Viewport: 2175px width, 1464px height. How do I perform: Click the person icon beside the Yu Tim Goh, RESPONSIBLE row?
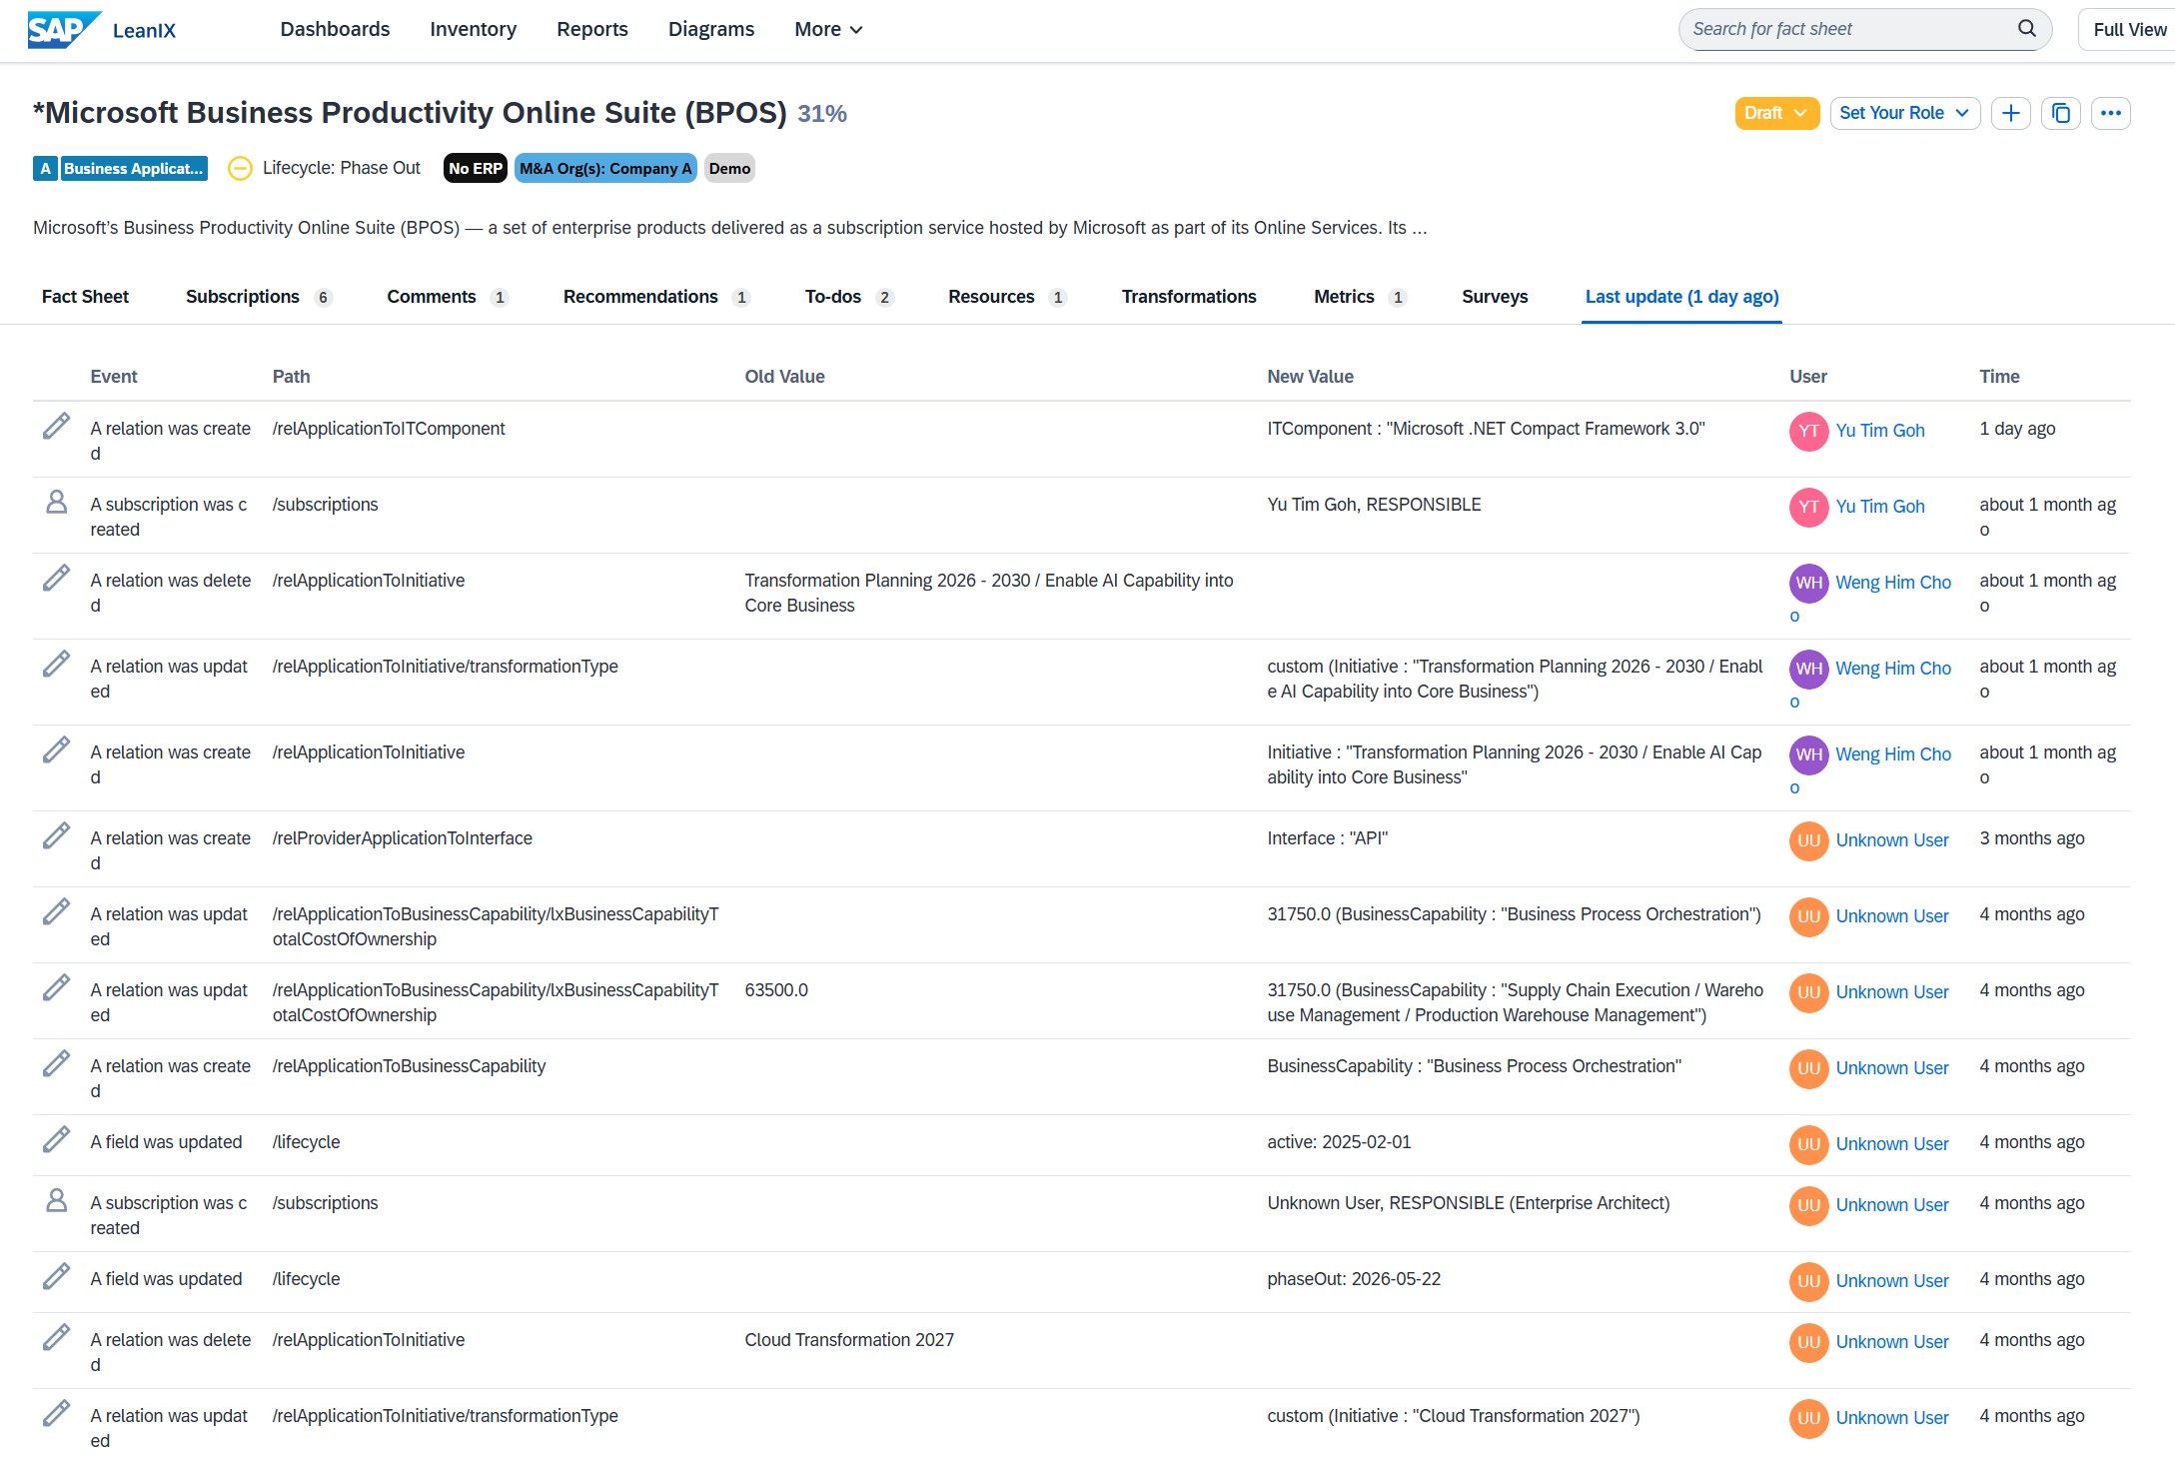coord(56,503)
